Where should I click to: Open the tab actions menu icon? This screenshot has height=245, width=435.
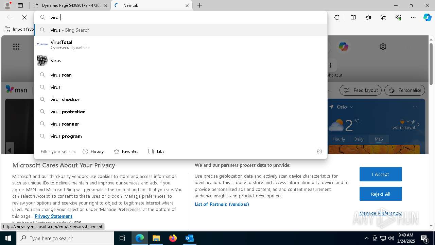(20, 5)
